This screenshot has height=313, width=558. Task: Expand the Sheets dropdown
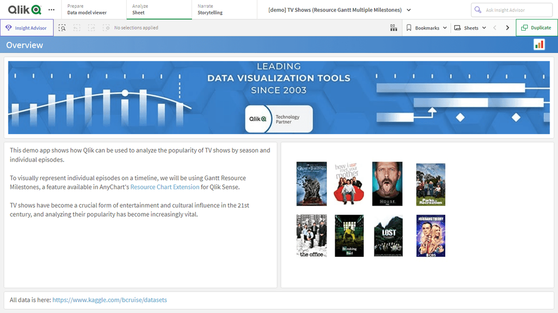[470, 28]
